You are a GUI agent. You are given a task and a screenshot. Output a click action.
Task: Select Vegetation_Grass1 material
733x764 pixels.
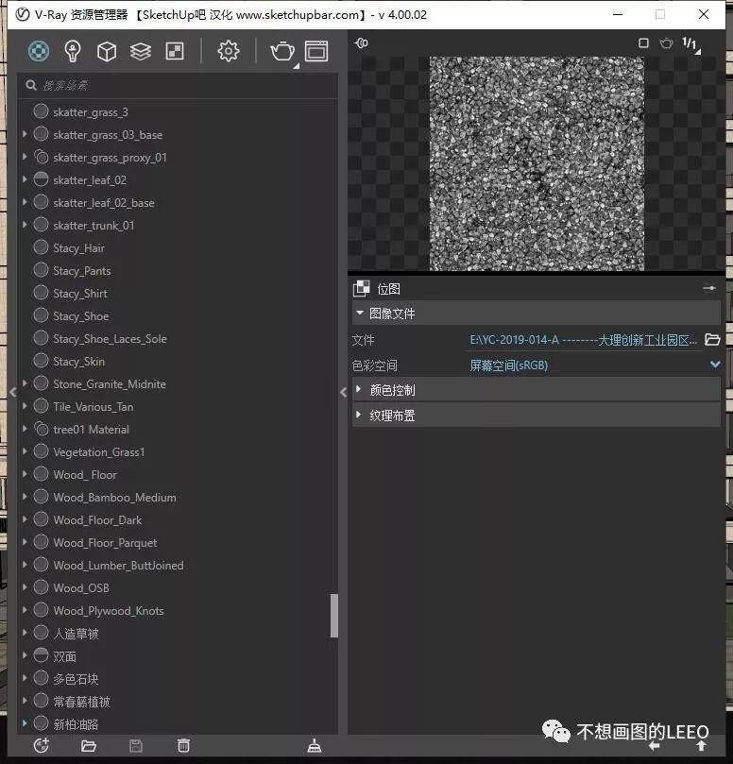click(99, 452)
